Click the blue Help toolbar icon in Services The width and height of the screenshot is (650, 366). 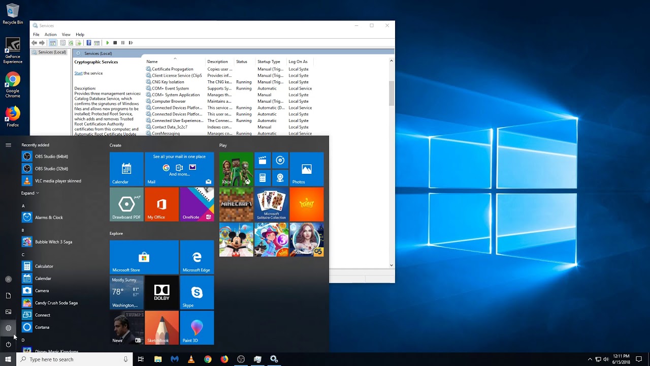[89, 43]
